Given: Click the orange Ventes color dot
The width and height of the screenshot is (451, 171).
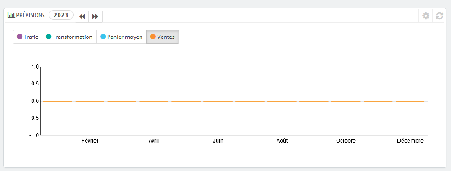Looking at the screenshot, I should pos(153,37).
